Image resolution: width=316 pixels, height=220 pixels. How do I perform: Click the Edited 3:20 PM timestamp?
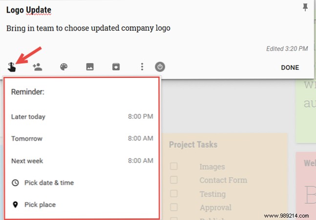(x=287, y=48)
